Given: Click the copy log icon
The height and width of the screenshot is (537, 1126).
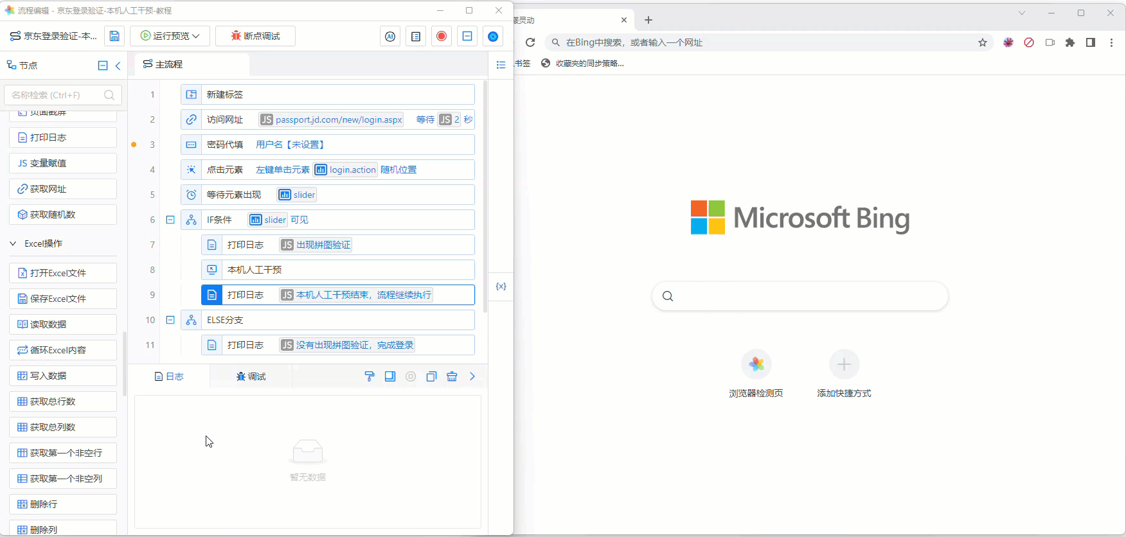Looking at the screenshot, I should (x=431, y=376).
